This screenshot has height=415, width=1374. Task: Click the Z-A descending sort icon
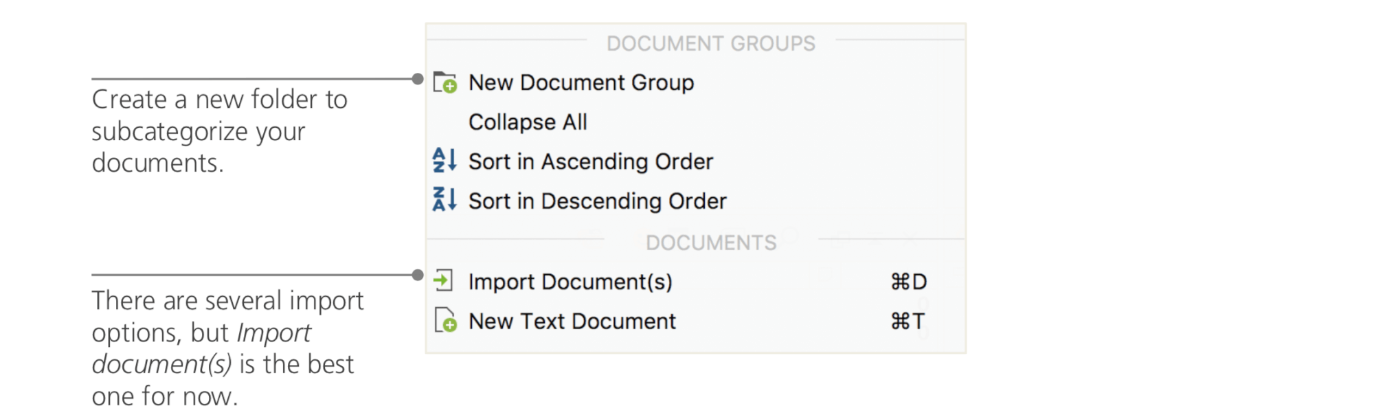(444, 200)
